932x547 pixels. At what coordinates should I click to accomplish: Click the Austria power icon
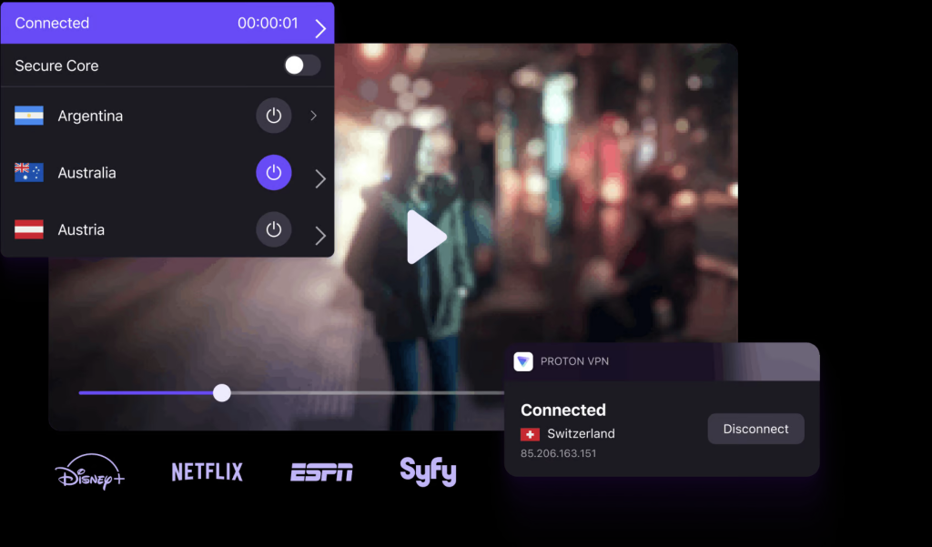pyautogui.click(x=274, y=229)
